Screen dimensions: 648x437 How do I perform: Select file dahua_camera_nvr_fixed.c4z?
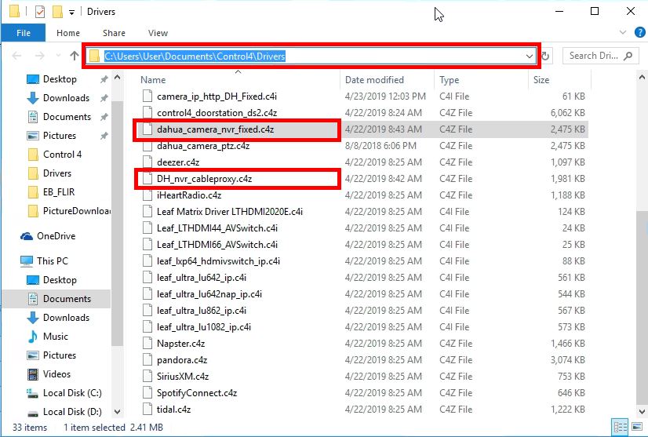click(x=215, y=129)
